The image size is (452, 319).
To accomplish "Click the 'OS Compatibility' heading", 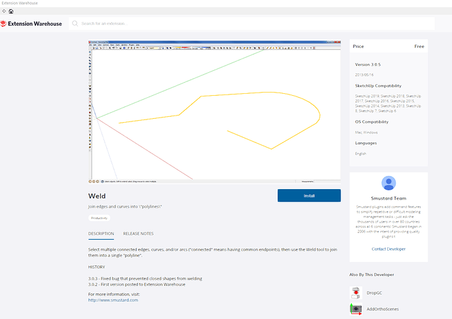I will pos(372,122).
